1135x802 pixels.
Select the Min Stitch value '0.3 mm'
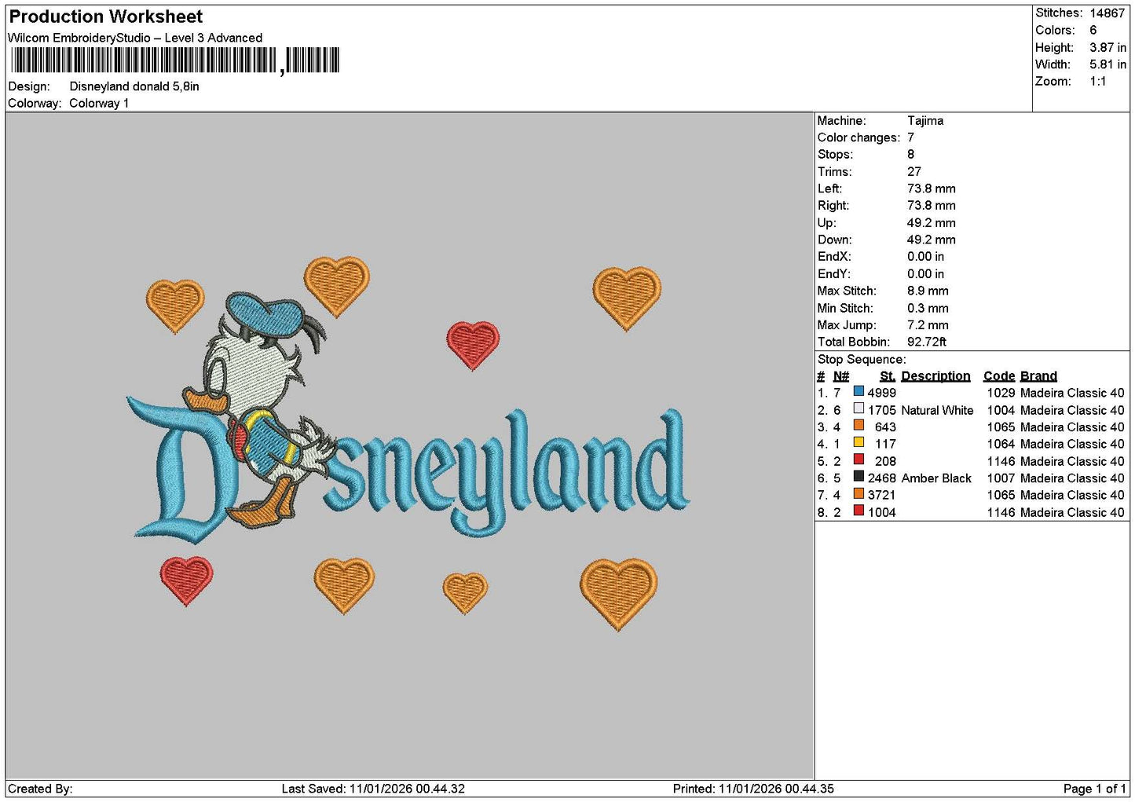[928, 308]
